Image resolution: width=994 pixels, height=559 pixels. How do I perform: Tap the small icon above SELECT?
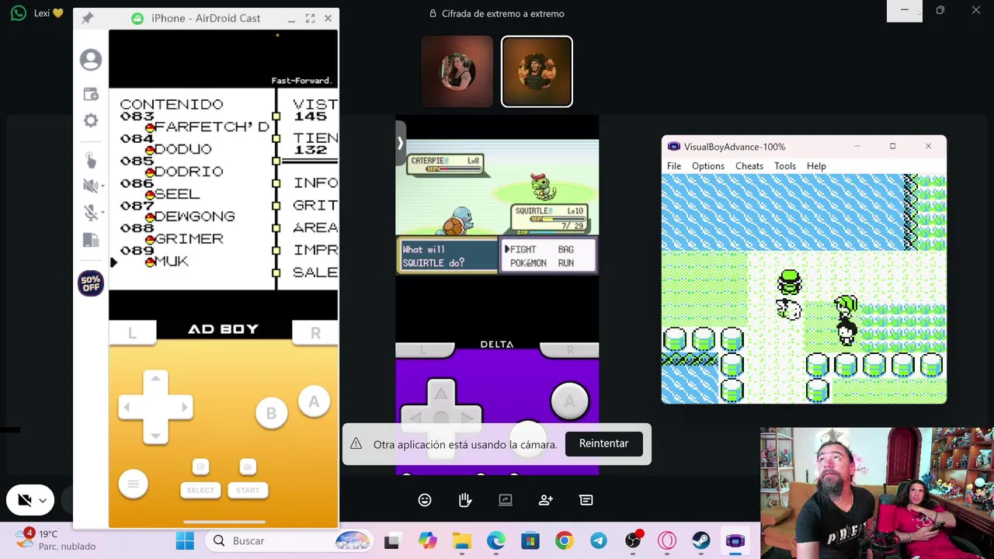(200, 467)
